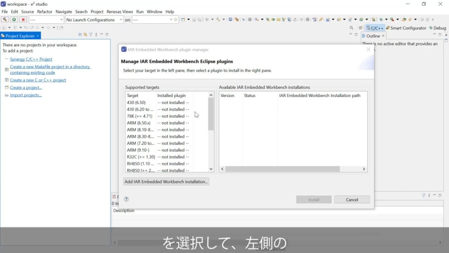Click Create a new C or C++ project
Screen dimensions: 449x253
point(38,80)
